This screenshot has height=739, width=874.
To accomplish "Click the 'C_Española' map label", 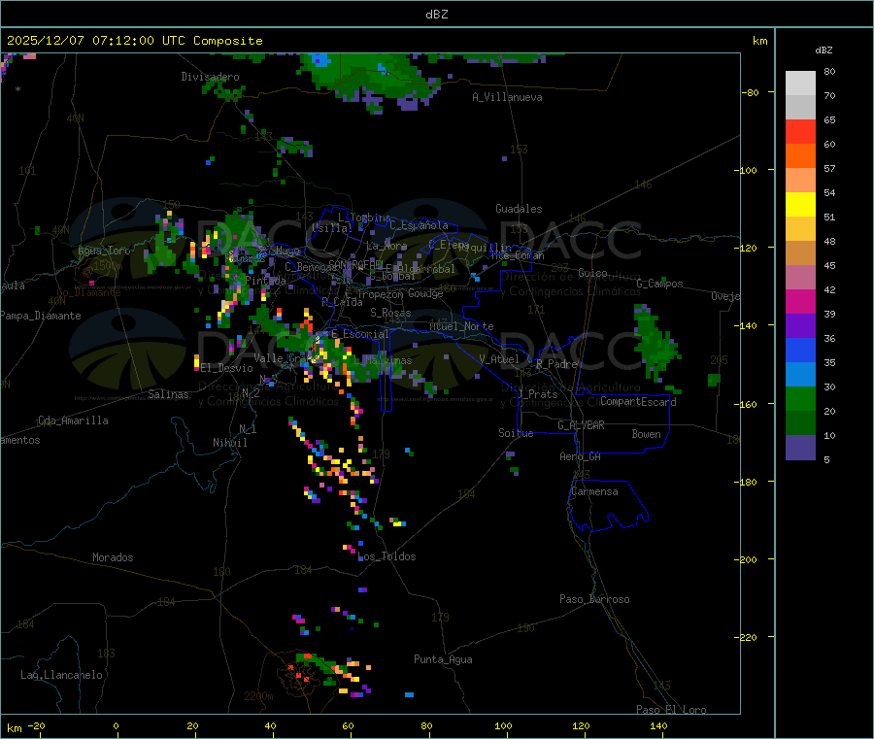I will [x=419, y=225].
